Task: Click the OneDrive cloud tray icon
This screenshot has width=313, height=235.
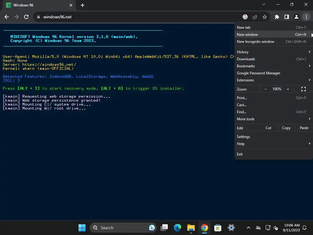Action: [x=258, y=228]
